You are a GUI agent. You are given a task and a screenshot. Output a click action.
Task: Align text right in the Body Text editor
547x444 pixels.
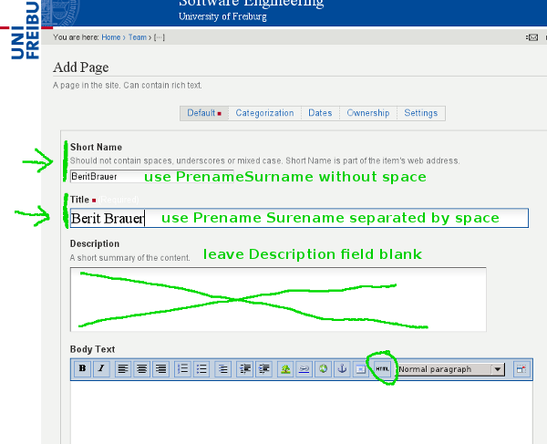click(160, 369)
